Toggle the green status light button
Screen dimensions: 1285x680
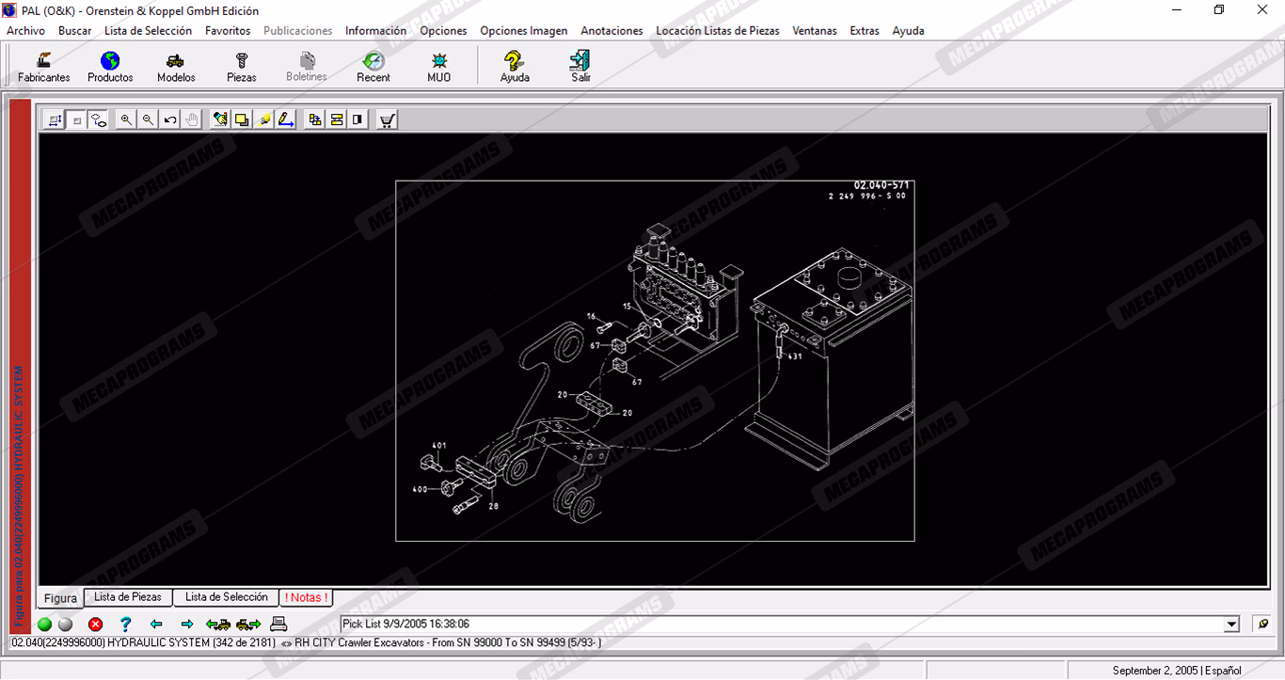pyautogui.click(x=44, y=624)
